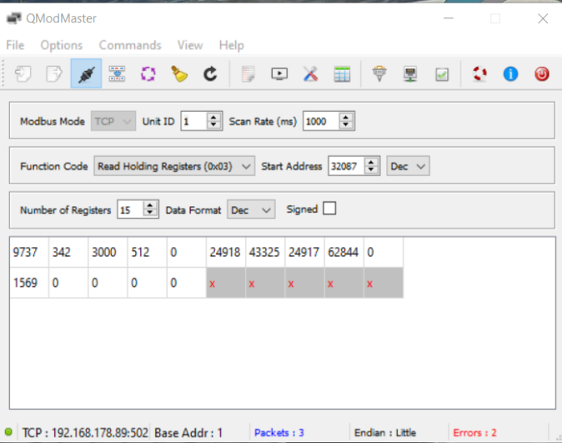
Task: Click the Start Address 32087 field
Action: [x=346, y=166]
